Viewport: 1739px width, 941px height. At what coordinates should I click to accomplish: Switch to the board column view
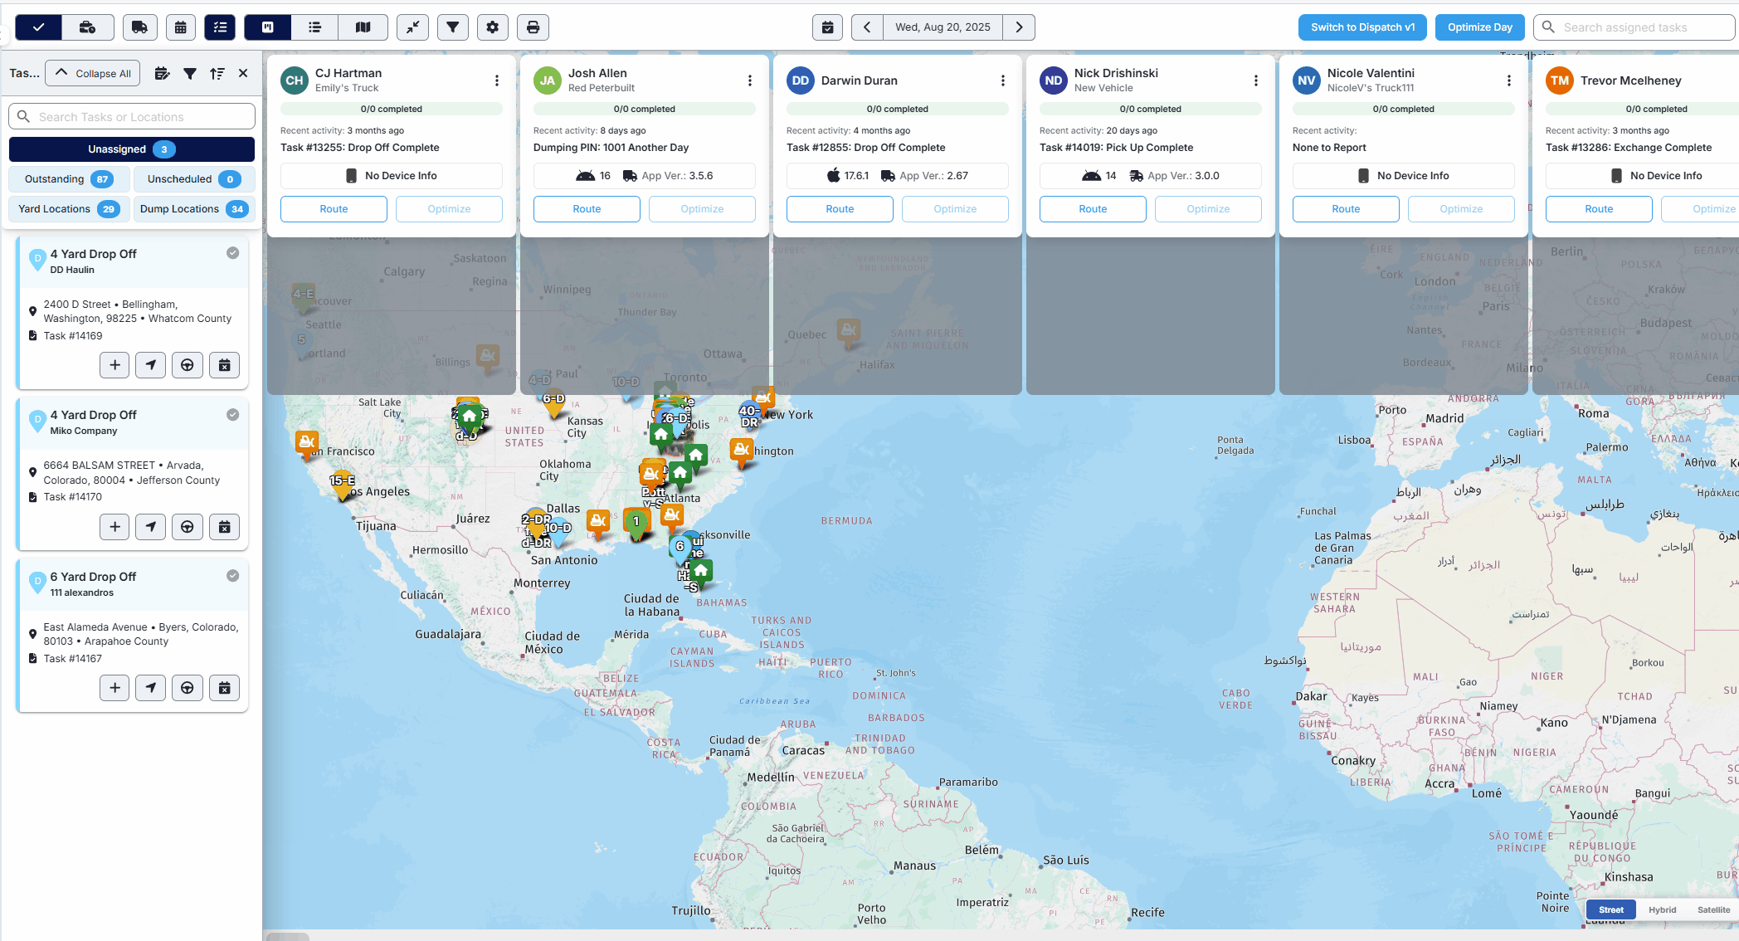[x=268, y=27]
